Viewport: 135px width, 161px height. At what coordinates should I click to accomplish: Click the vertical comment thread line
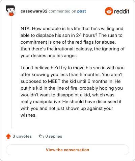click(x=11, y=73)
